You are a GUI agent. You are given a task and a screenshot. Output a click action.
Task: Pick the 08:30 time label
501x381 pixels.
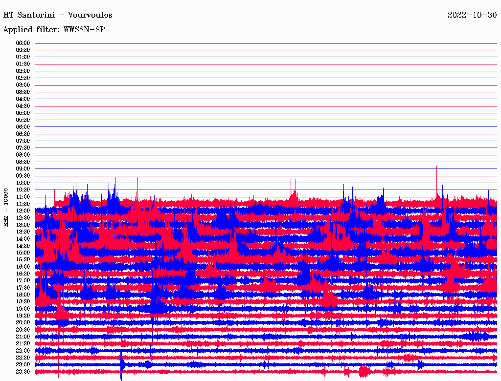click(x=23, y=162)
